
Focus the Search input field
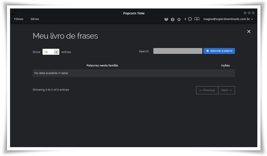178,51
